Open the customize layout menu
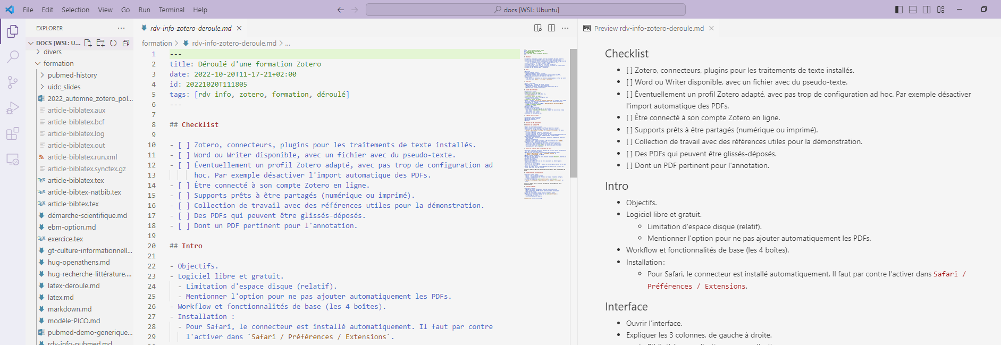Viewport: 1001px width, 345px height. tap(940, 10)
